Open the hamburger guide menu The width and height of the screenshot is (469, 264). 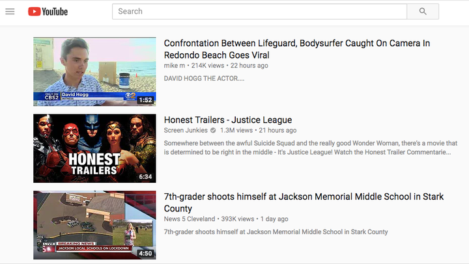pyautogui.click(x=10, y=12)
